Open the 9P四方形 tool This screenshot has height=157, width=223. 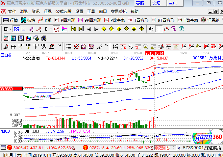(90, 20)
